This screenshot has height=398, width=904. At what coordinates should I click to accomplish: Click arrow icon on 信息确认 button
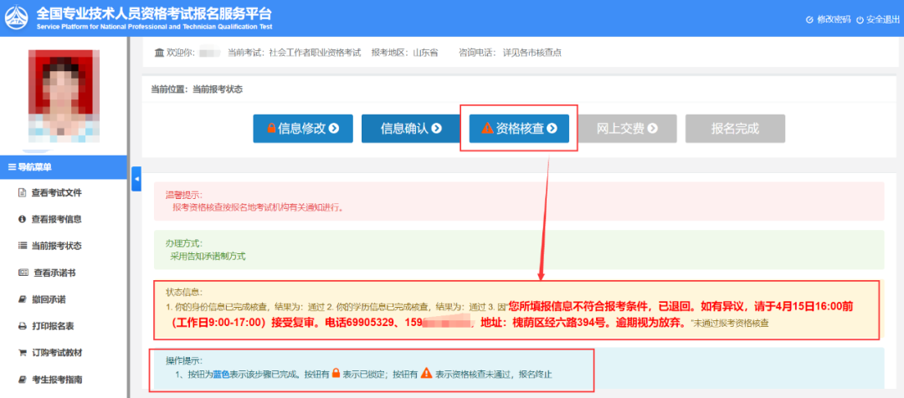[x=436, y=129]
